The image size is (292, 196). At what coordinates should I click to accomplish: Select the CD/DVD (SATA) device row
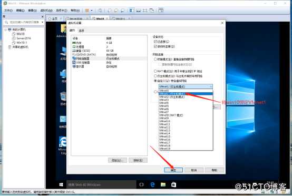[x=109, y=55]
